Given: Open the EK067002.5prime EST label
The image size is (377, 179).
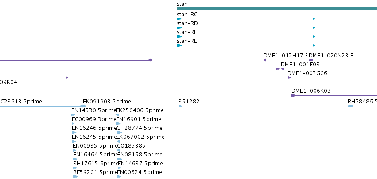Looking at the screenshot, I should pos(140,137).
